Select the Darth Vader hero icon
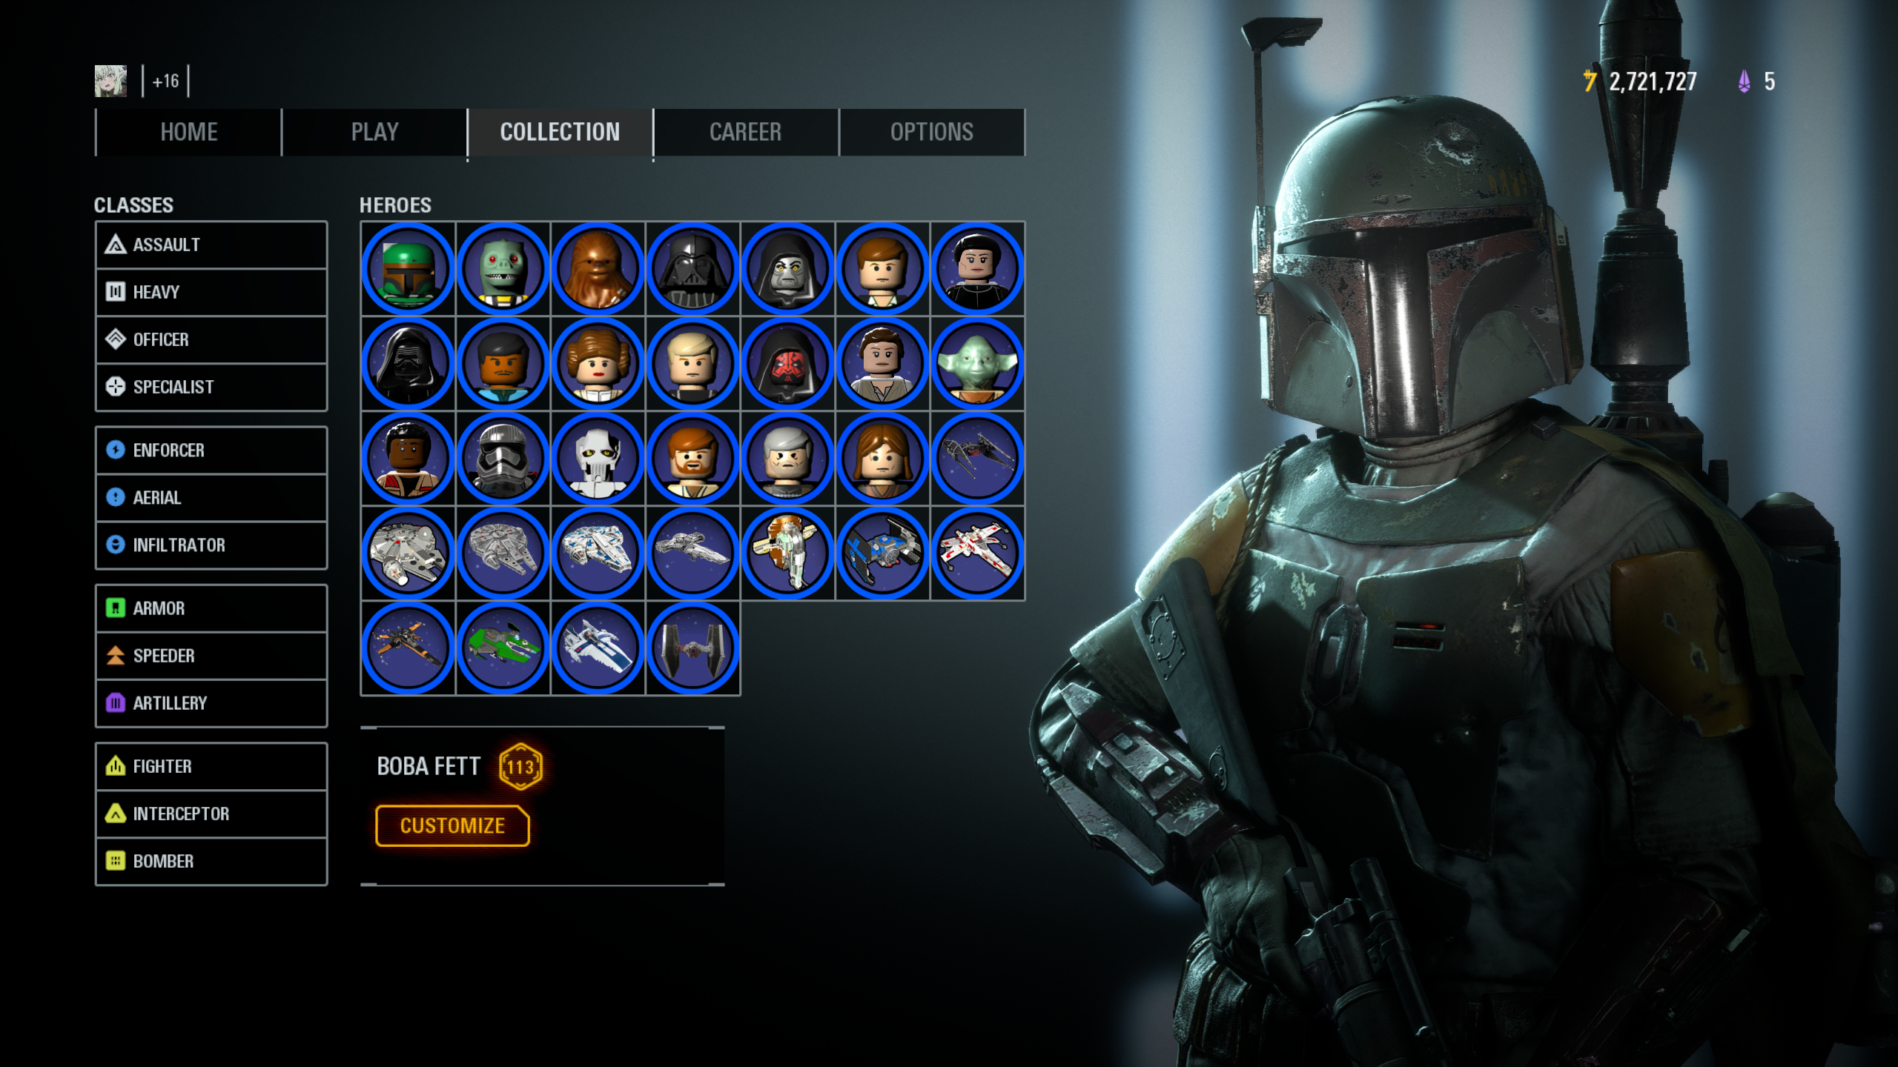This screenshot has width=1898, height=1067. coord(692,266)
